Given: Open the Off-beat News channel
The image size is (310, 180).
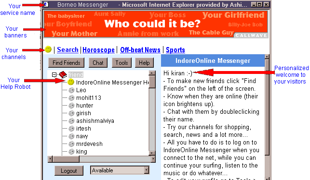Looking at the screenshot, I should pos(140,50).
